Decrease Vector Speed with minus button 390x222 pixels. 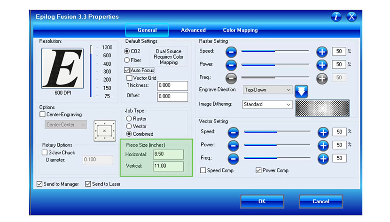233,132
